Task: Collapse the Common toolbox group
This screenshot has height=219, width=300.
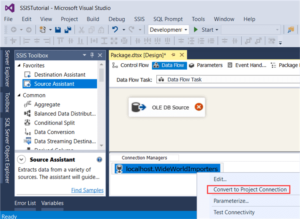Action: pos(19,95)
